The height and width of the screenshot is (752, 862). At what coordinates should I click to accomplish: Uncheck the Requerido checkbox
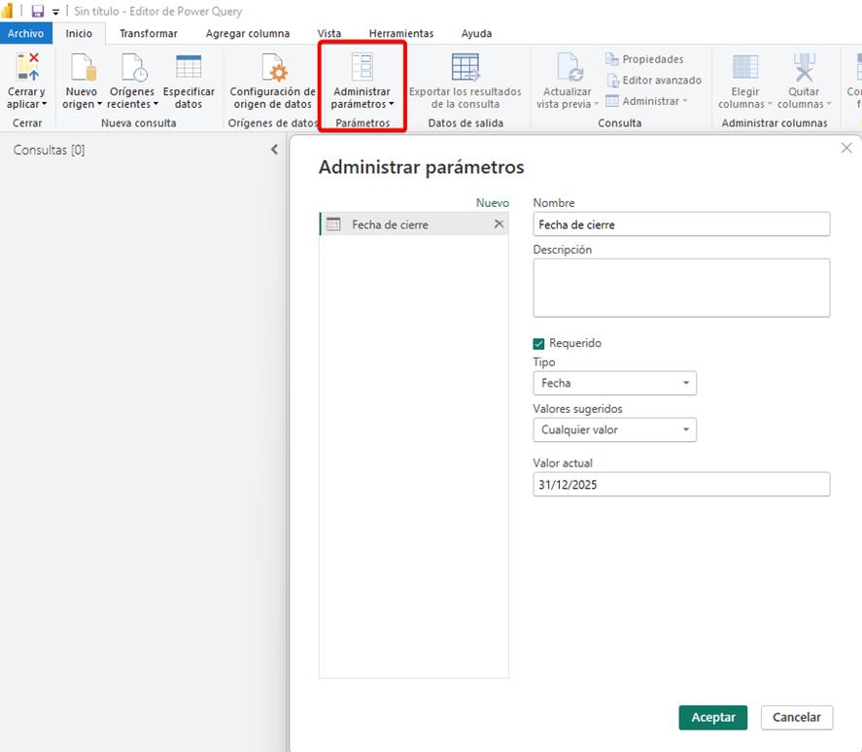539,343
